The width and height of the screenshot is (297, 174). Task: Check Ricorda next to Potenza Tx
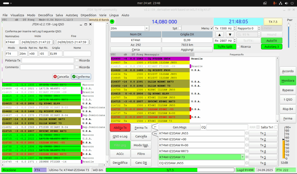click(x=77, y=60)
